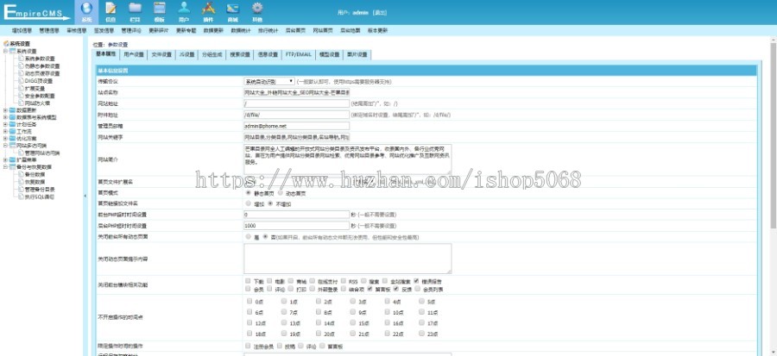Check the 注册会员 restricted action checkbox
The image size is (777, 356).
[x=249, y=347]
